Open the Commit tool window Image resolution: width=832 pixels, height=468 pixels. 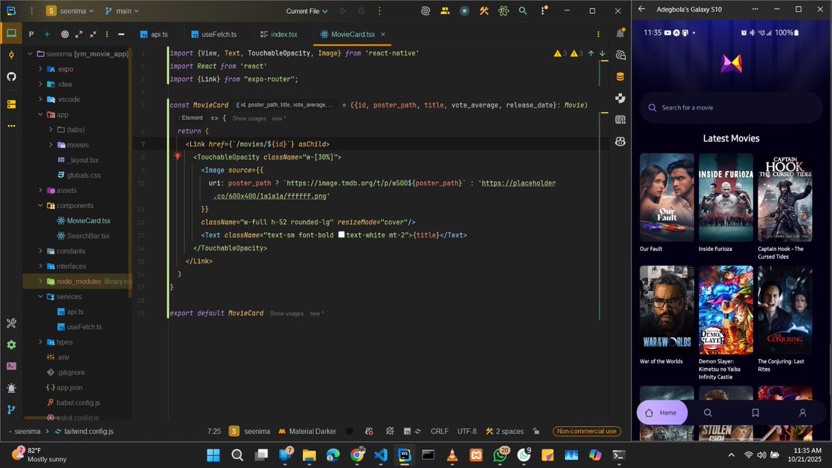coord(11,55)
